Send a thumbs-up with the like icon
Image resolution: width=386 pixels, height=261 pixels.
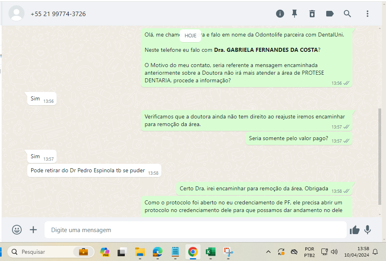click(x=354, y=230)
